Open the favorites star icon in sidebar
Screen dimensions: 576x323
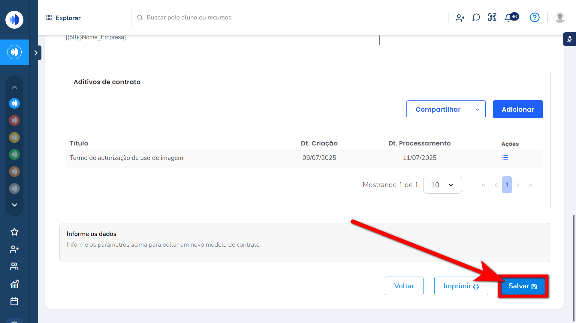(14, 232)
